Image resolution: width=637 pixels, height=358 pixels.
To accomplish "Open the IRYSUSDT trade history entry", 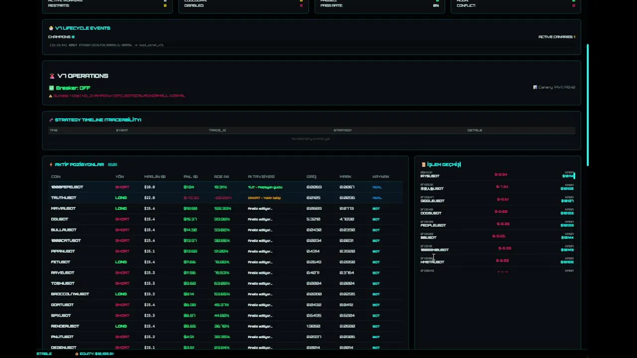I will (498, 175).
